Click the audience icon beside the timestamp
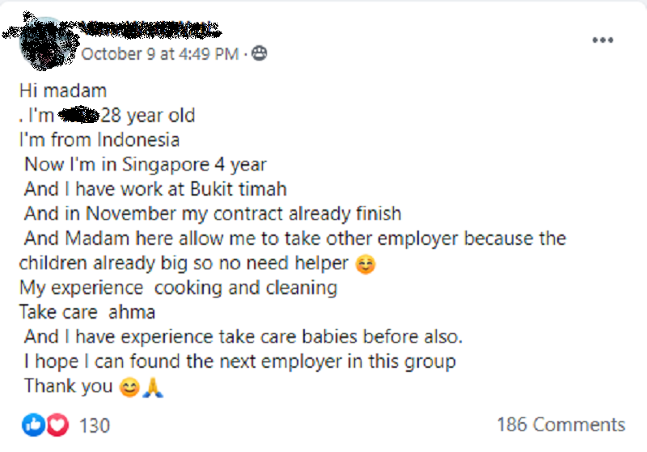Viewport: 647px width, 452px height. coord(260,53)
